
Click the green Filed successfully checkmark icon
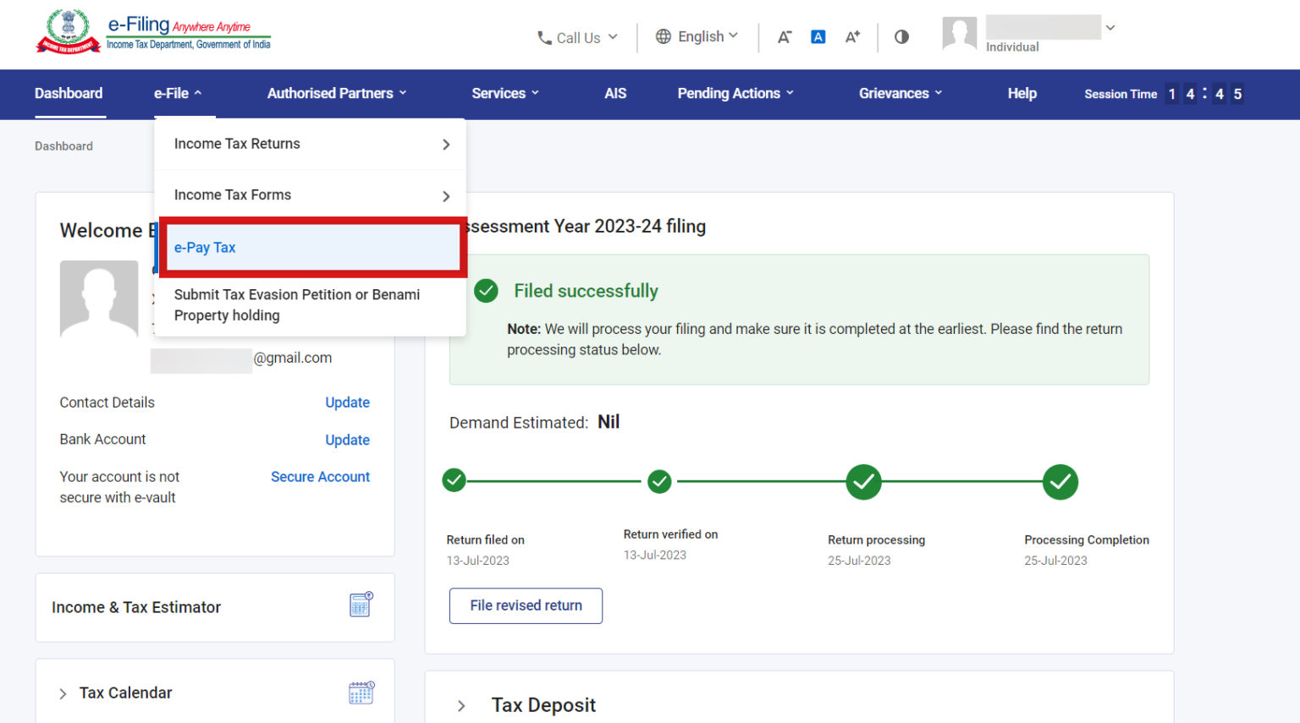pos(486,290)
